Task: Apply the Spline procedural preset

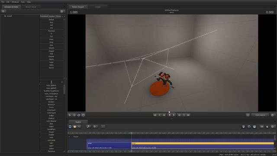Action: point(52,65)
